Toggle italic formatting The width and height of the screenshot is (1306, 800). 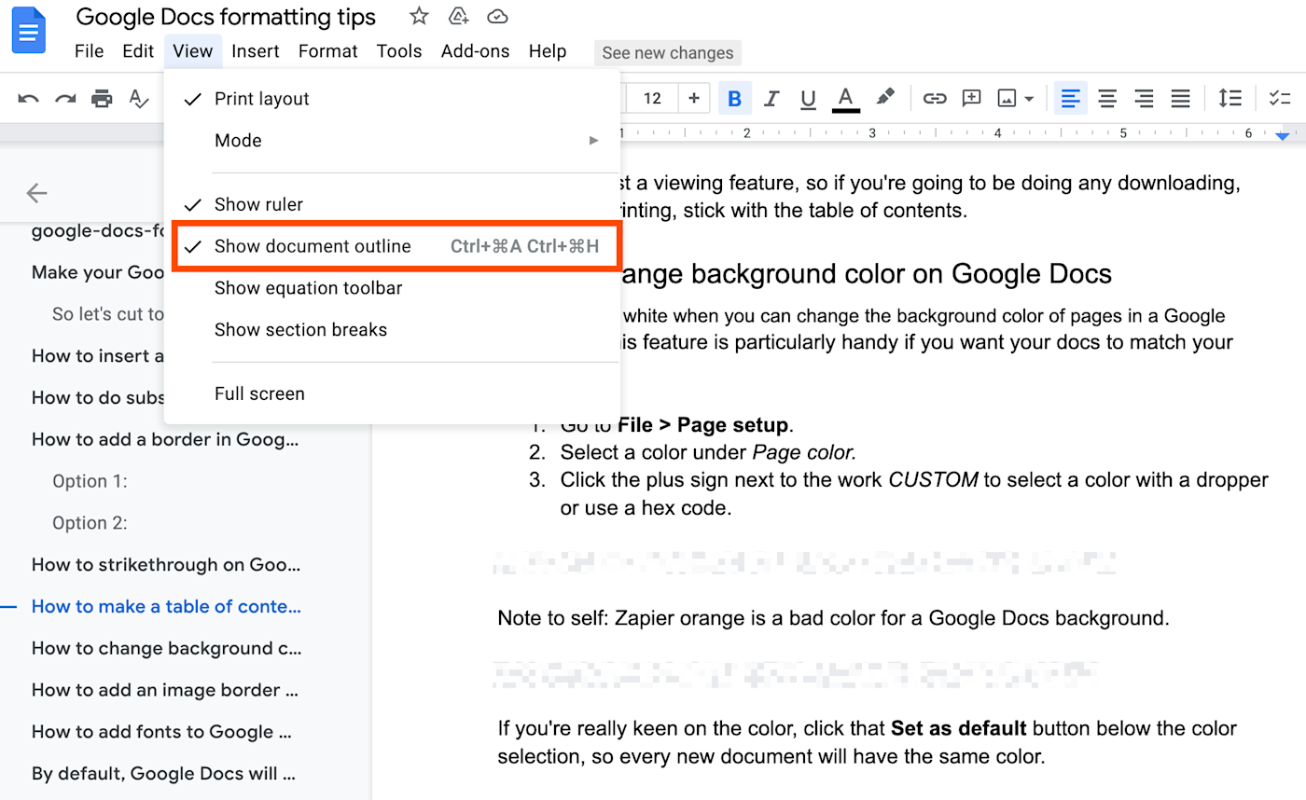pos(771,98)
